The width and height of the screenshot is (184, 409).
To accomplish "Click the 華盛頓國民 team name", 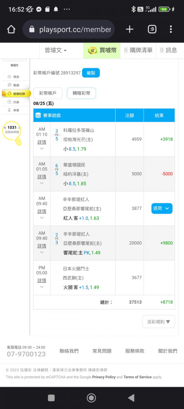I will 74,165.
